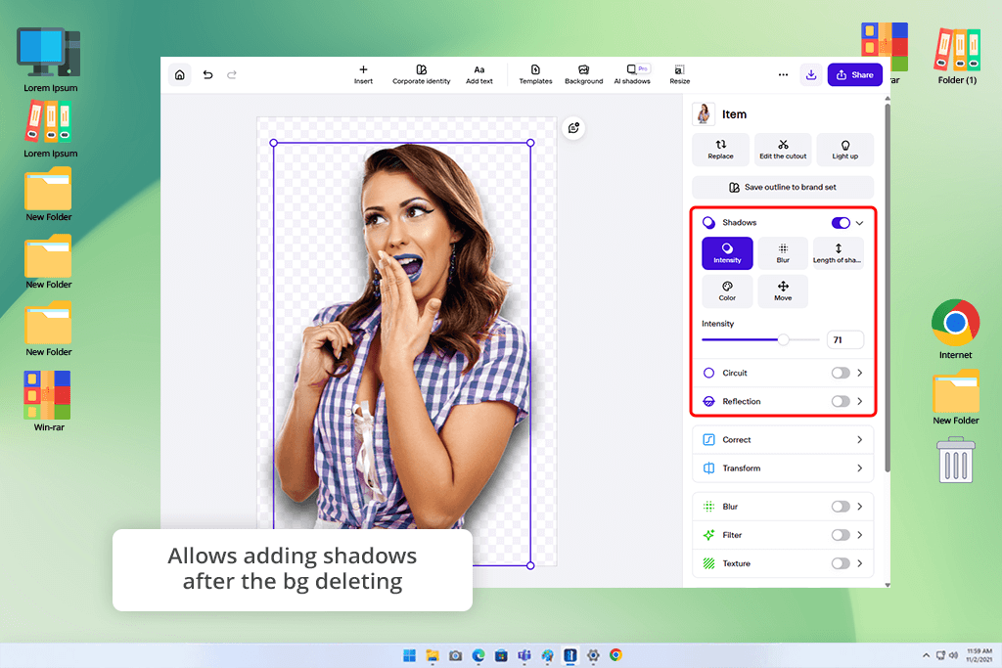Enable the Circuit toggle

(x=841, y=373)
